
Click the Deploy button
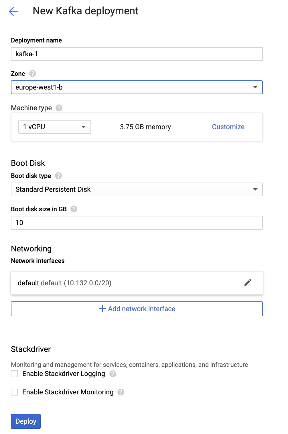click(25, 421)
